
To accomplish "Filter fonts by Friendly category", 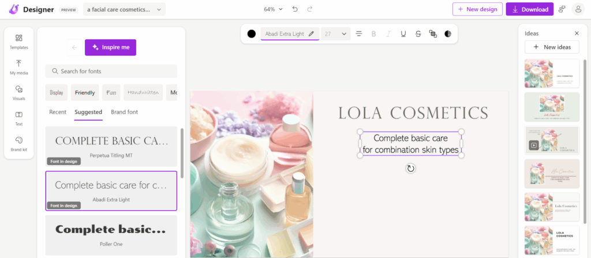I will coord(85,92).
